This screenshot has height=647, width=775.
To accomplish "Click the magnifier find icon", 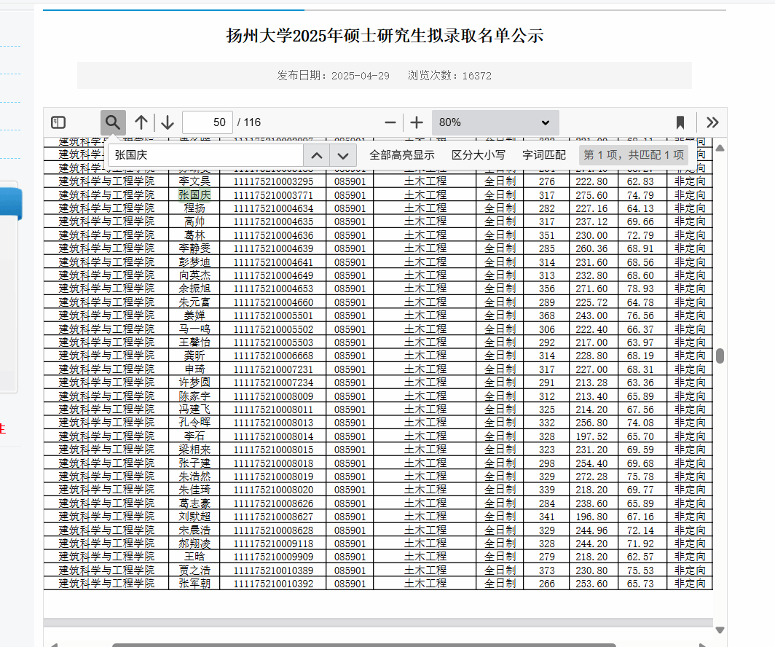I will (x=113, y=122).
